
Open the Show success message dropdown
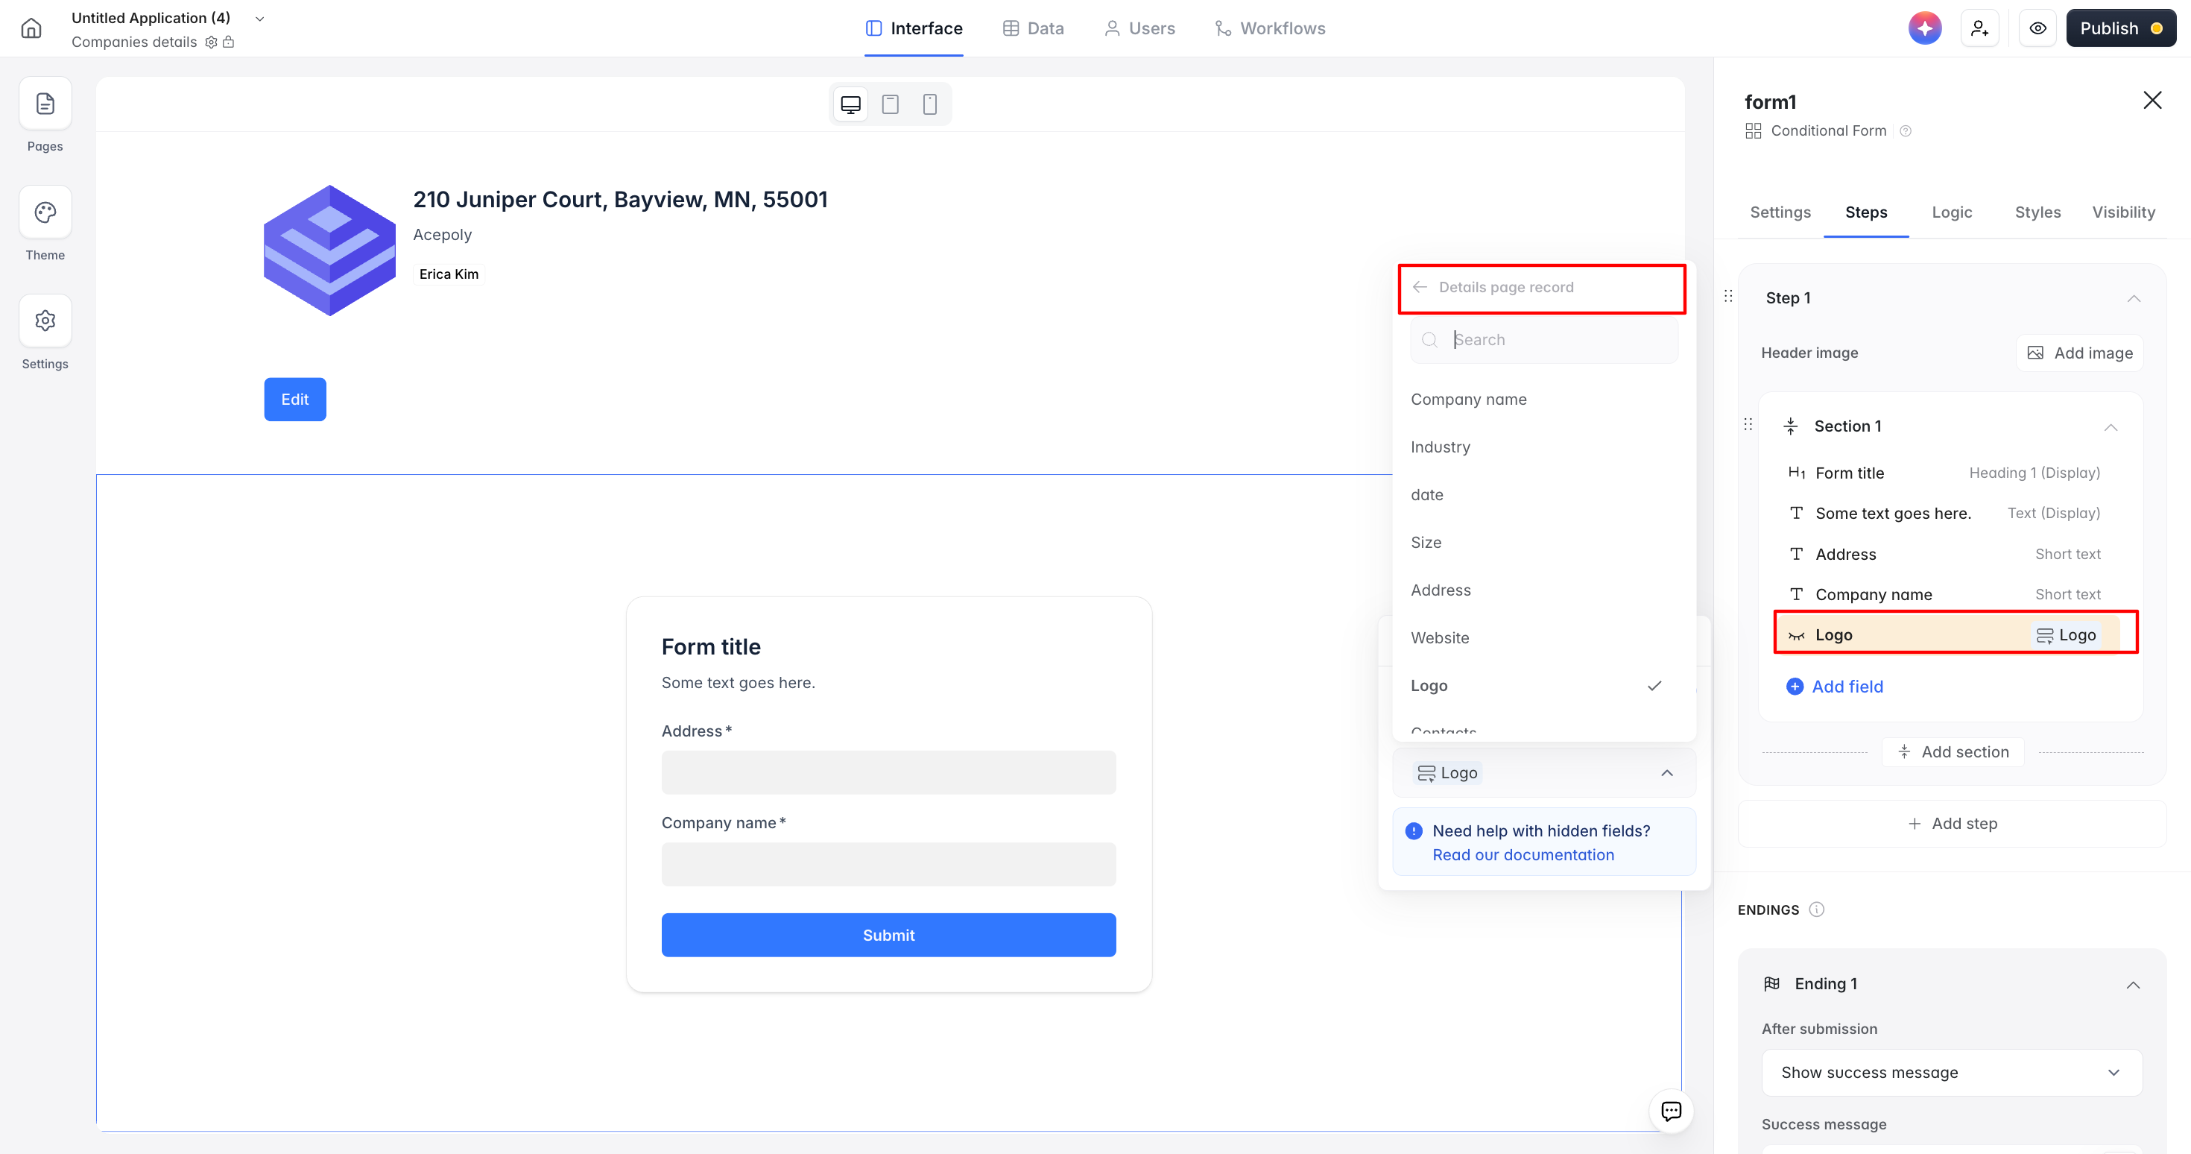coord(1951,1072)
